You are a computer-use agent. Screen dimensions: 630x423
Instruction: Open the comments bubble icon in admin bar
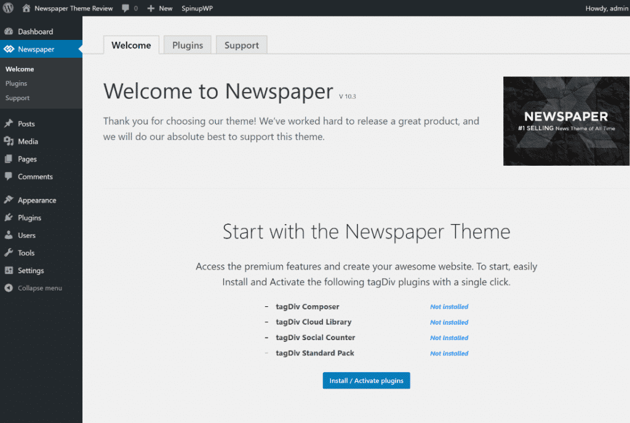(126, 8)
